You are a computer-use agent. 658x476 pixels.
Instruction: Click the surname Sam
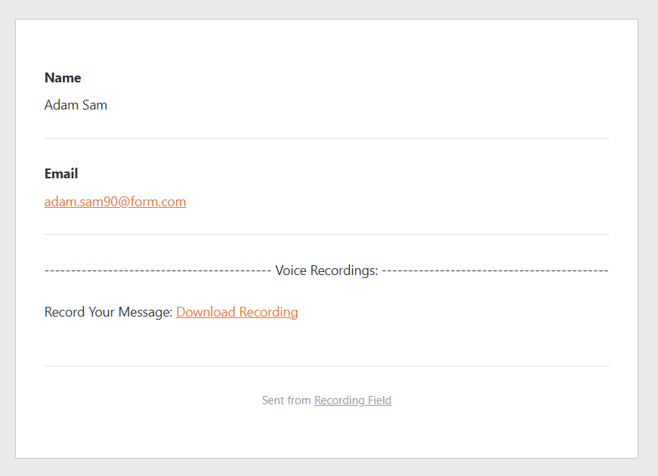[95, 105]
